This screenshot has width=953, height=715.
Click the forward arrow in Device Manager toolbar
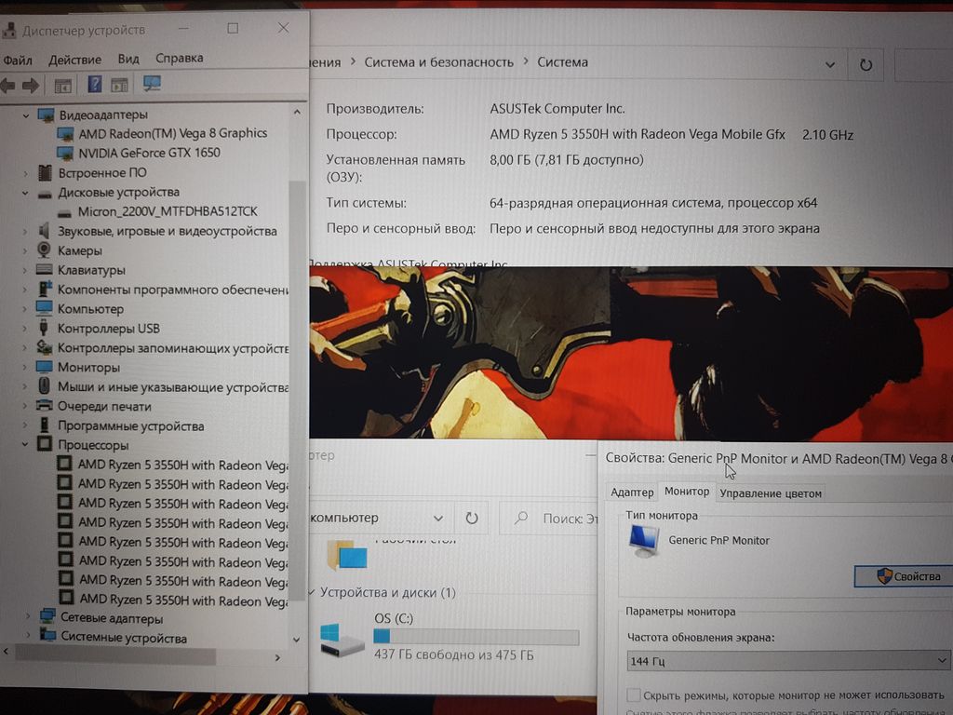31,86
